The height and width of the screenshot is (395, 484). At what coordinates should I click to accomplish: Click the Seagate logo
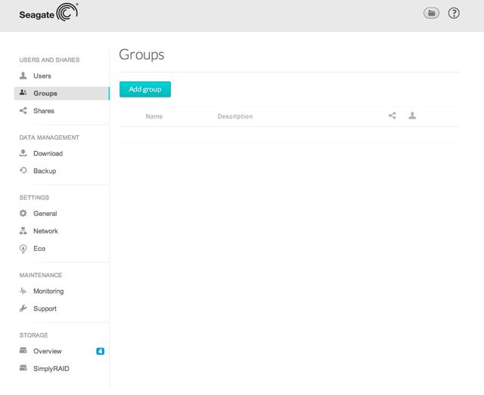pos(48,13)
